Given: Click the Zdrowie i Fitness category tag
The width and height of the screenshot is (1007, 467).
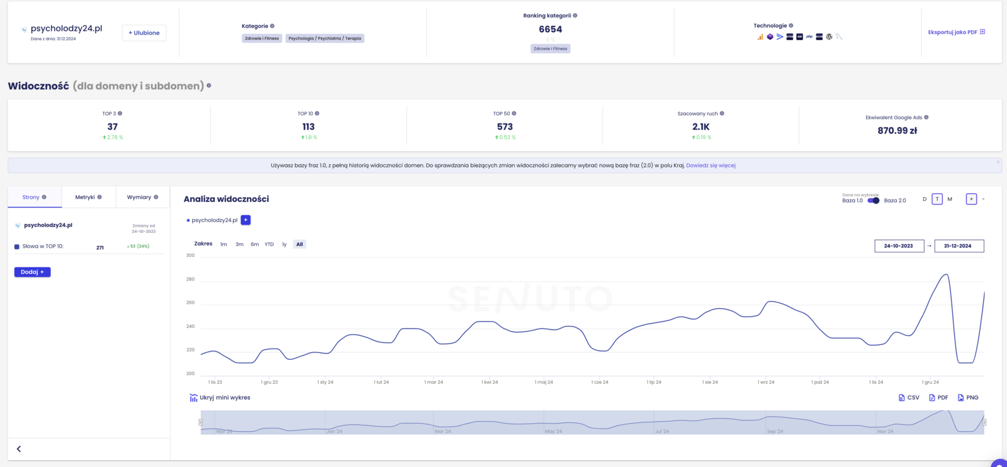Looking at the screenshot, I should tap(262, 38).
